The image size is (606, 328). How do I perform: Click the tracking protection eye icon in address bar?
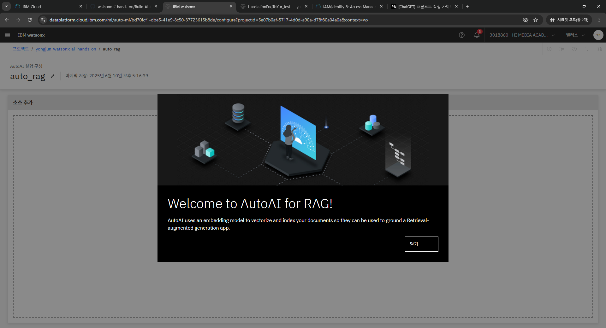click(x=525, y=20)
